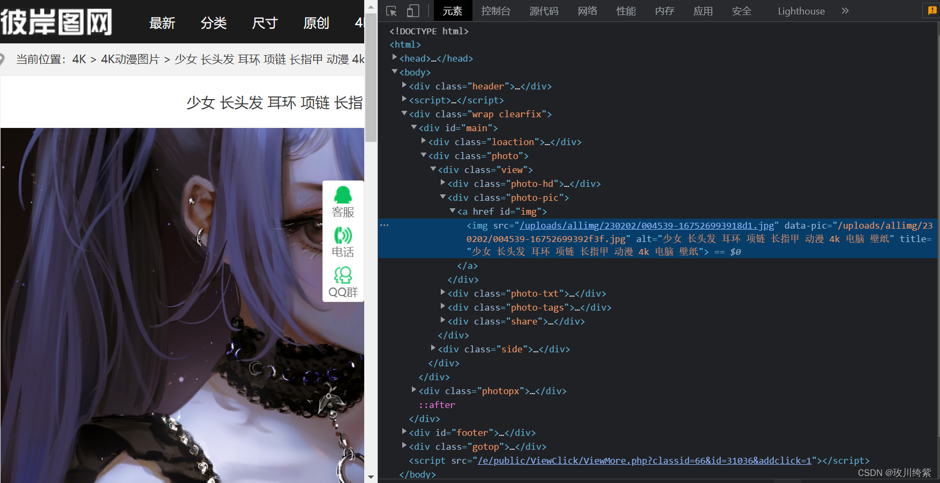Select the ::after pseudo-element row

[437, 405]
